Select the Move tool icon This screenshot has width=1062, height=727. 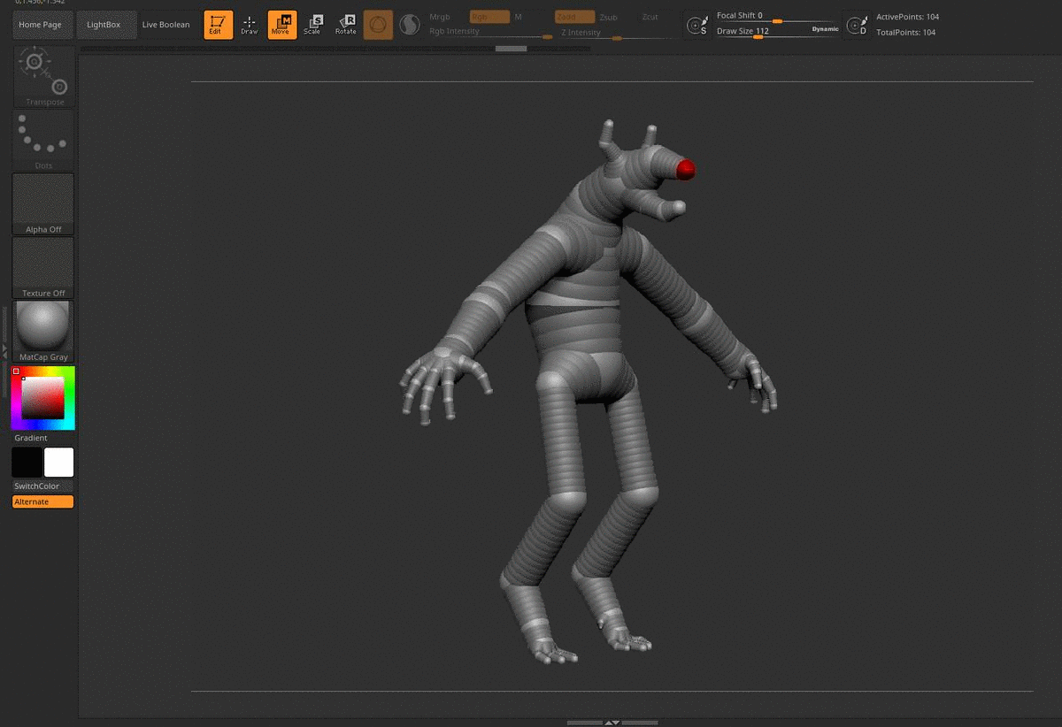281,25
